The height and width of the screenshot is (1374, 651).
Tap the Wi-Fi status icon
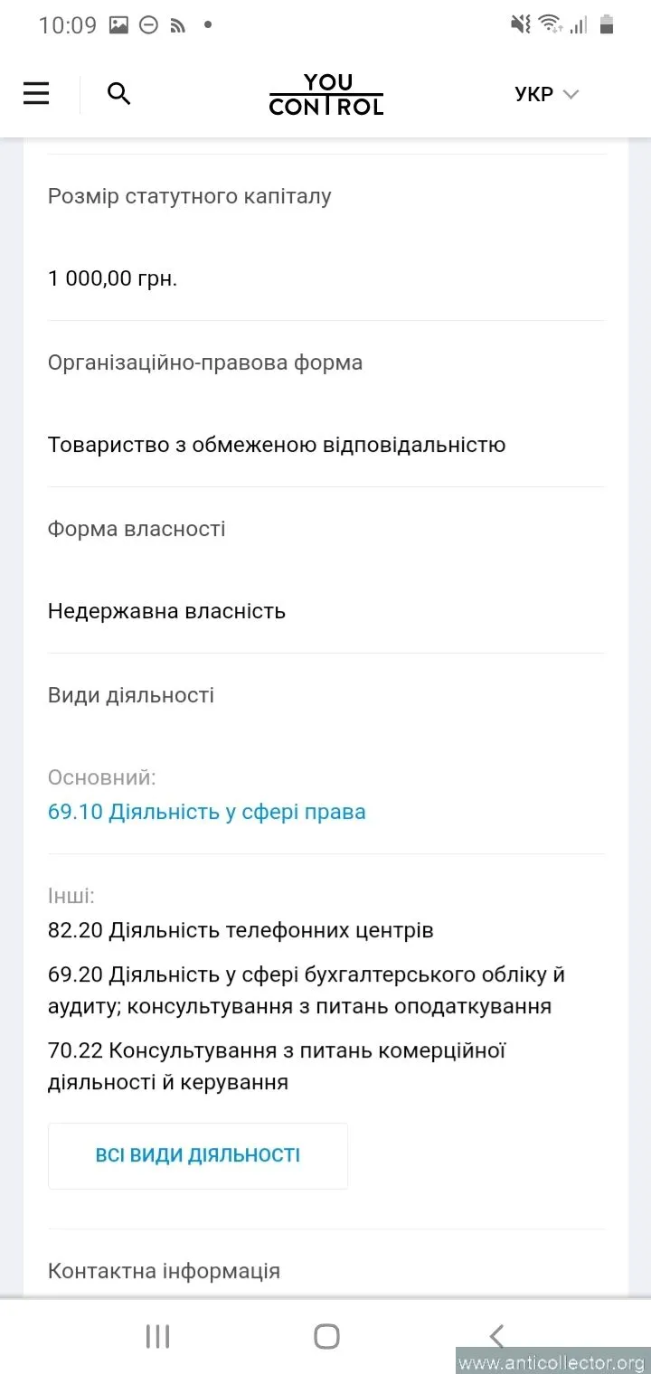pyautogui.click(x=549, y=24)
